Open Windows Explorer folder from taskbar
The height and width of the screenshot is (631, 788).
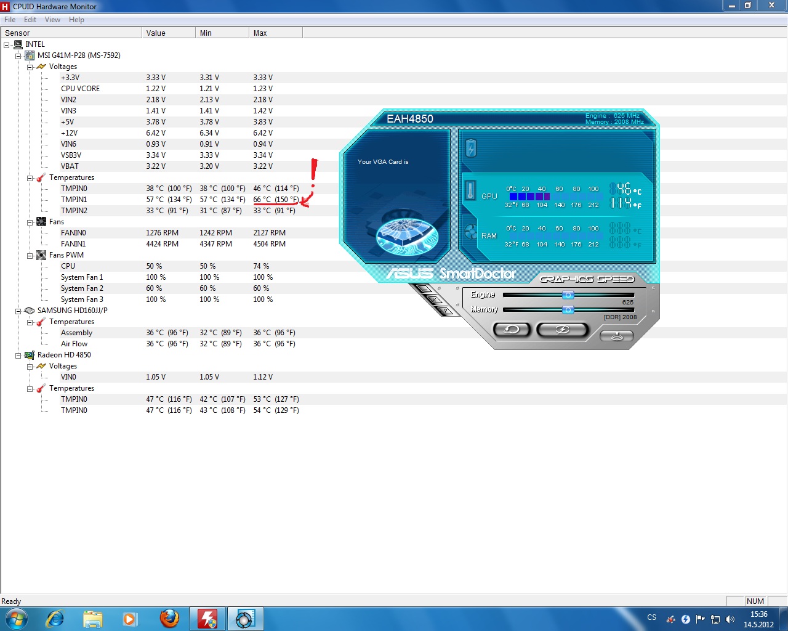pyautogui.click(x=93, y=619)
